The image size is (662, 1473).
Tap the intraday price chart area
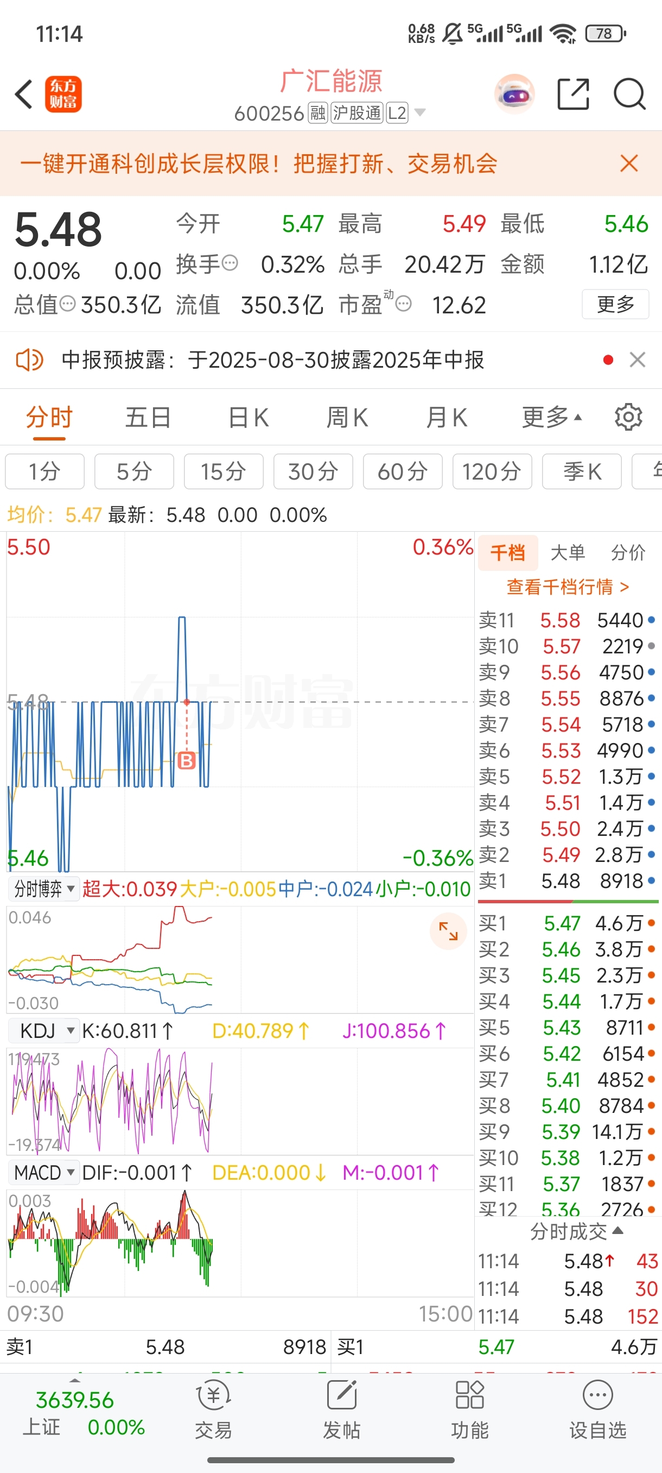click(240, 702)
